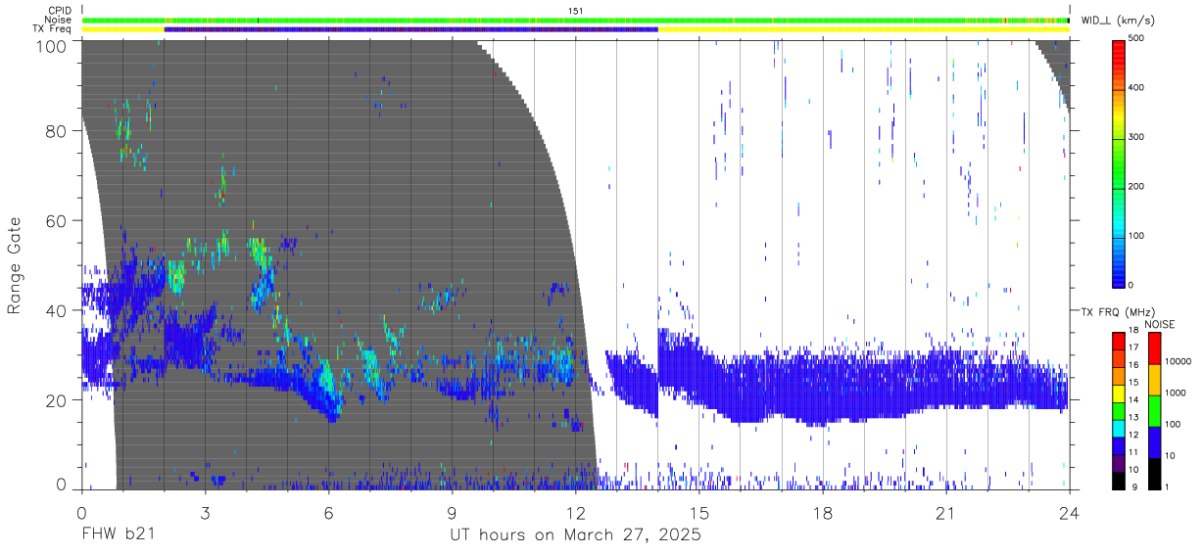Click the yellow-blue TX Freq strip bar
The image size is (1203, 555).
tap(576, 29)
